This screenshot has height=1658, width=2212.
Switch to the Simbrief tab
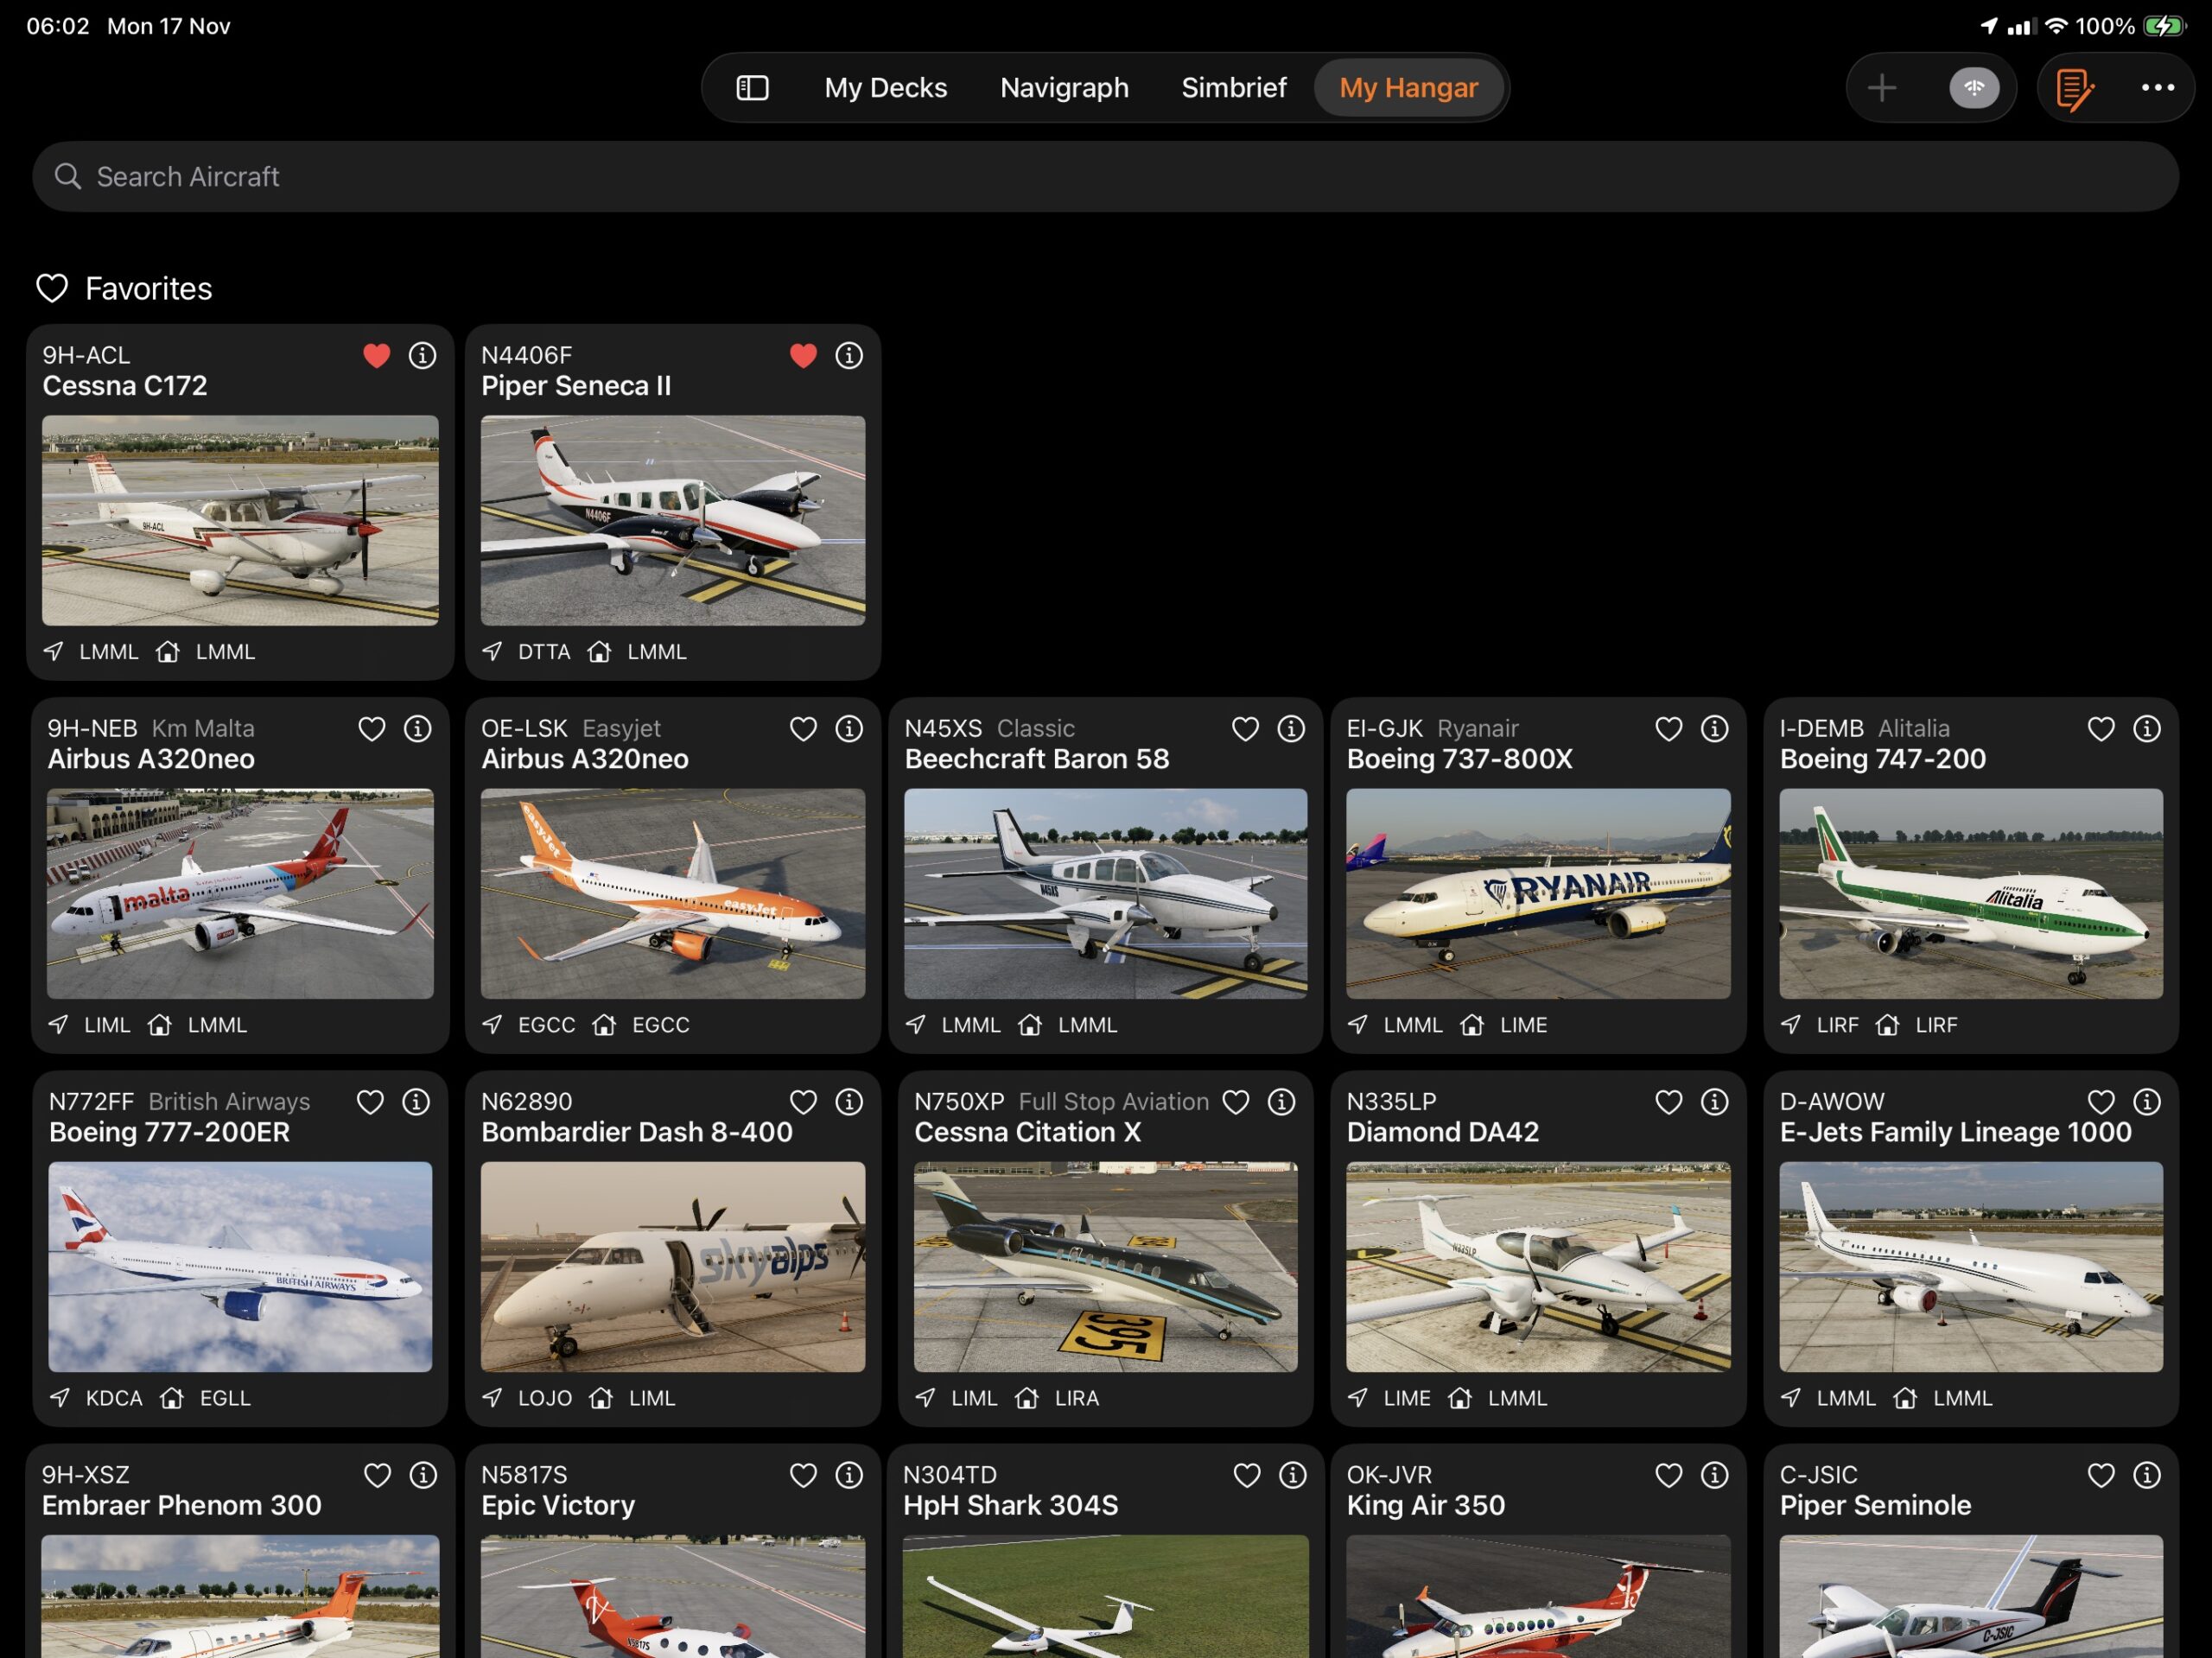tap(1233, 88)
